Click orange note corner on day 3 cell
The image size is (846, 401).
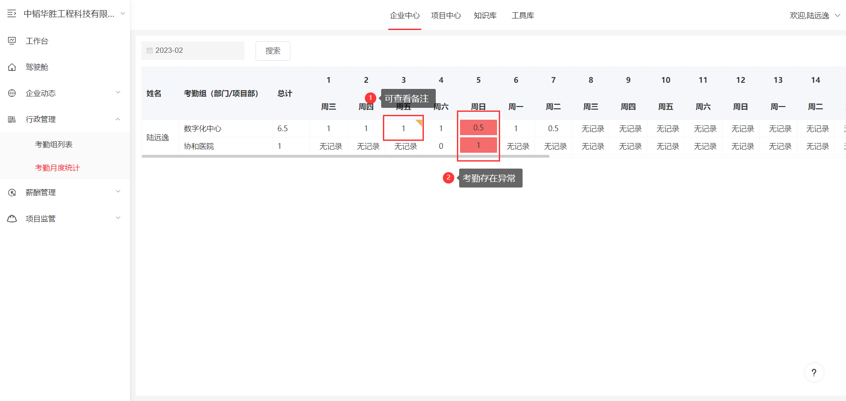pyautogui.click(x=419, y=122)
